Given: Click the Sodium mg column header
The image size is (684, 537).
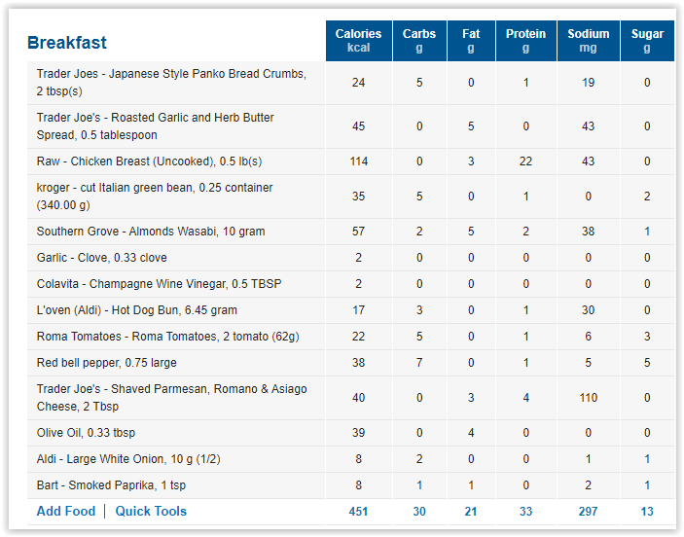Looking at the screenshot, I should click(588, 41).
